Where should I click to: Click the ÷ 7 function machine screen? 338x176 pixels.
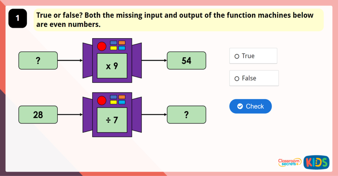[112, 120]
